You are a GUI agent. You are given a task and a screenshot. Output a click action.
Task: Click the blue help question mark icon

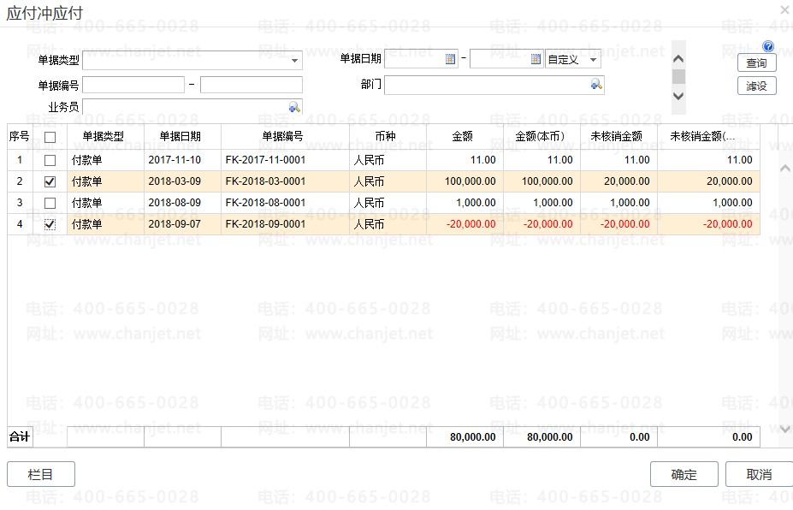click(768, 47)
